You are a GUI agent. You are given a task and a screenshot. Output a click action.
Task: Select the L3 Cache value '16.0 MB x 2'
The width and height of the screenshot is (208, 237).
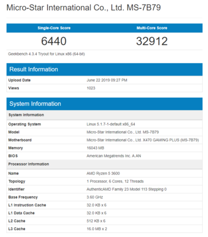(x=97, y=229)
